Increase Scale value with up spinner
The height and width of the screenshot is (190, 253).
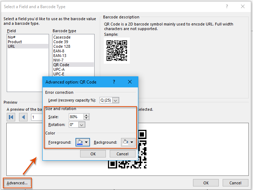[x=86, y=115]
